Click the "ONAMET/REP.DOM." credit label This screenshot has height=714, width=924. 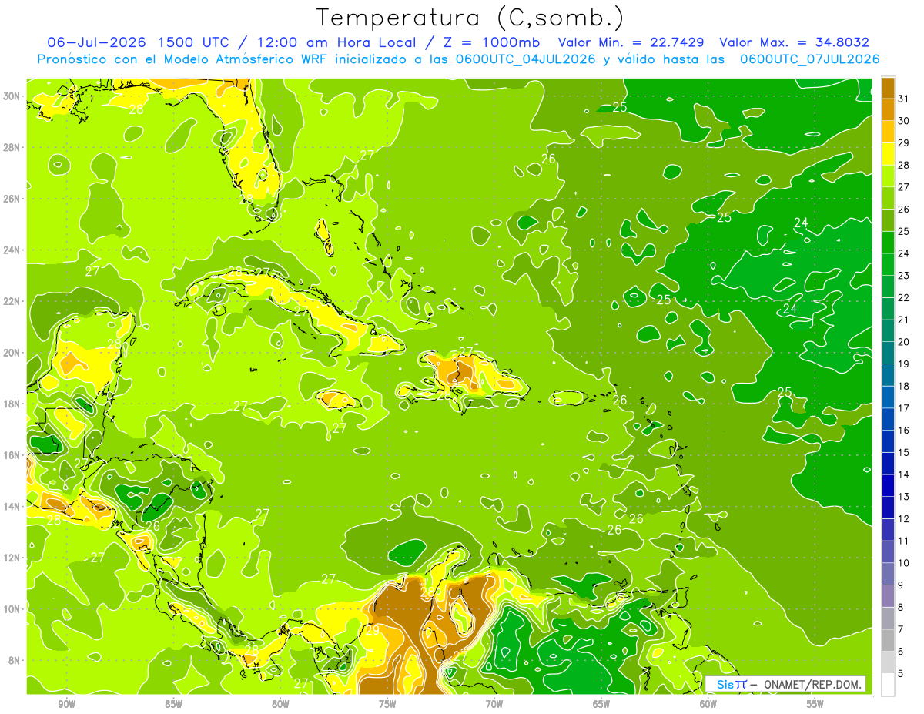point(812,684)
